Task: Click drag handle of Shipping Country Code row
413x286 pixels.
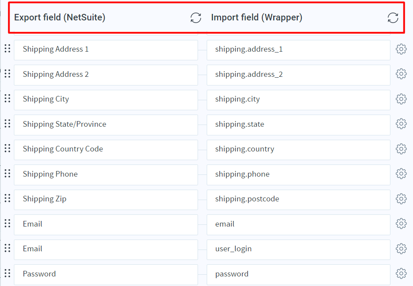Action: point(7,148)
